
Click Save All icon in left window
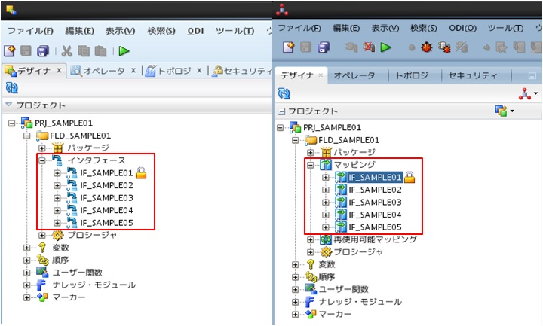[43, 50]
